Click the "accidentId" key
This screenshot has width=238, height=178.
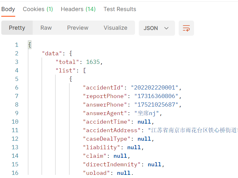[x=103, y=88]
